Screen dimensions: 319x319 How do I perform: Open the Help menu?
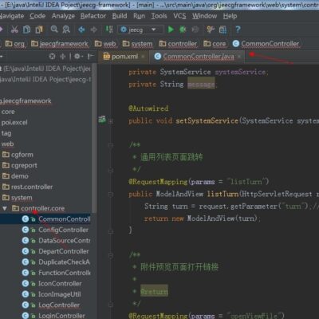pos(230,16)
